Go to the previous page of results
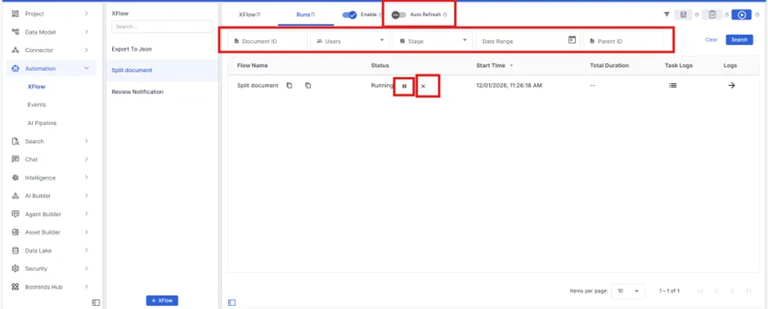 tap(716, 291)
